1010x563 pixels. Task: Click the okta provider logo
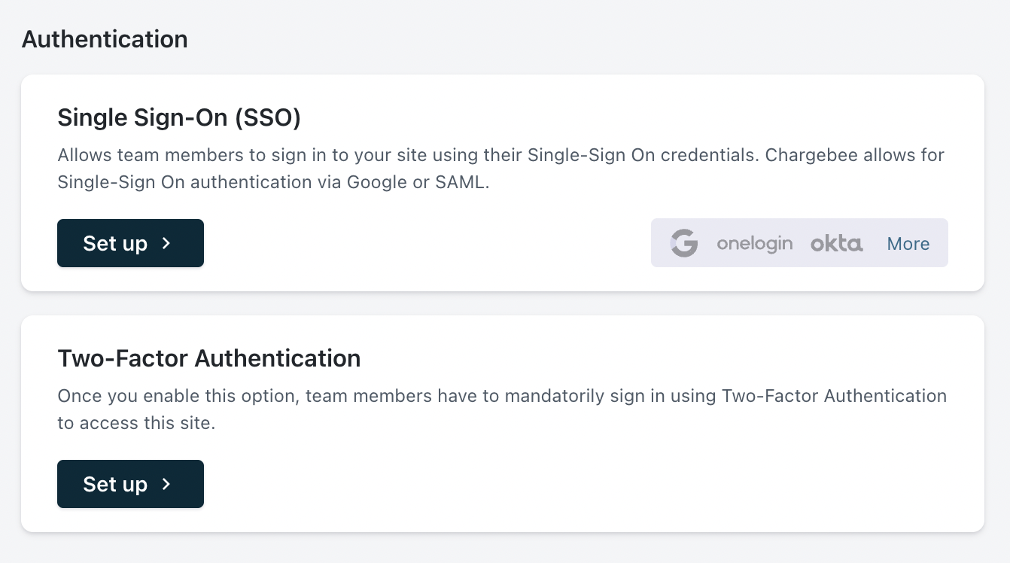(836, 243)
